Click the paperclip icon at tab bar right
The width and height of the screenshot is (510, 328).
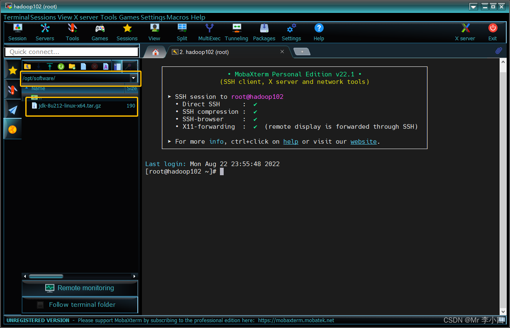[x=499, y=51]
